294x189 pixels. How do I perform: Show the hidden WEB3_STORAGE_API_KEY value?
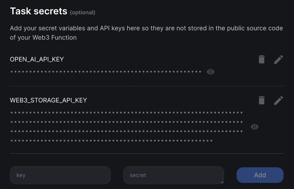(254, 127)
